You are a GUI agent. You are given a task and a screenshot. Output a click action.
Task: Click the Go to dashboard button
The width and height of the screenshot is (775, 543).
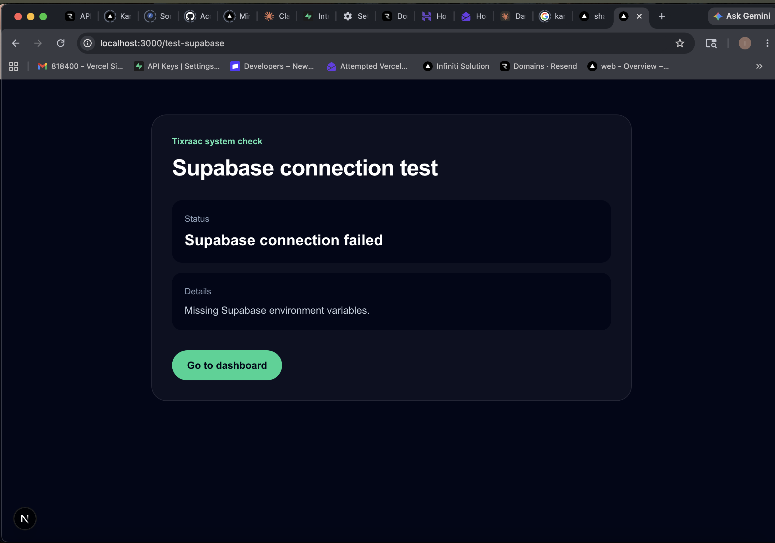(x=227, y=365)
